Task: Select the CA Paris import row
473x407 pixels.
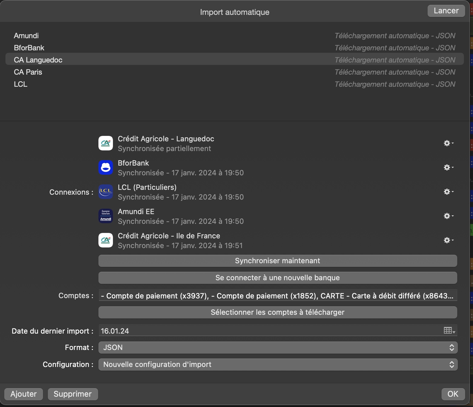Action: [235, 72]
